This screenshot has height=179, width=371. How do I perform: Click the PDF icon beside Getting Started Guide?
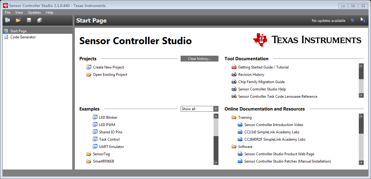click(234, 67)
